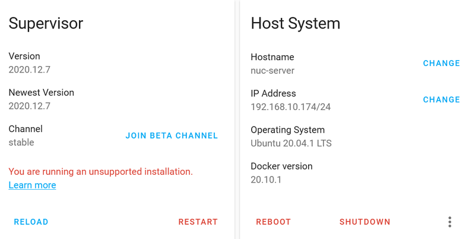Screen dimensions: 475x239
Task: Click JOIN BETA CHANNEL
Action: point(172,136)
